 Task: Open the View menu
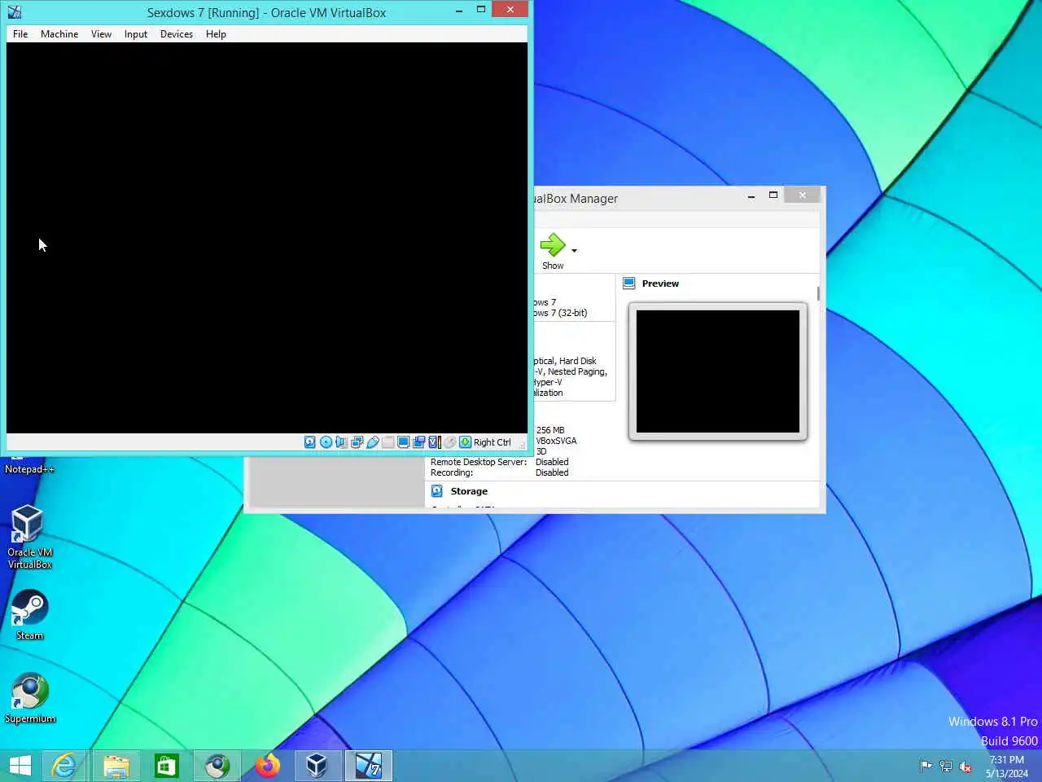click(x=101, y=34)
